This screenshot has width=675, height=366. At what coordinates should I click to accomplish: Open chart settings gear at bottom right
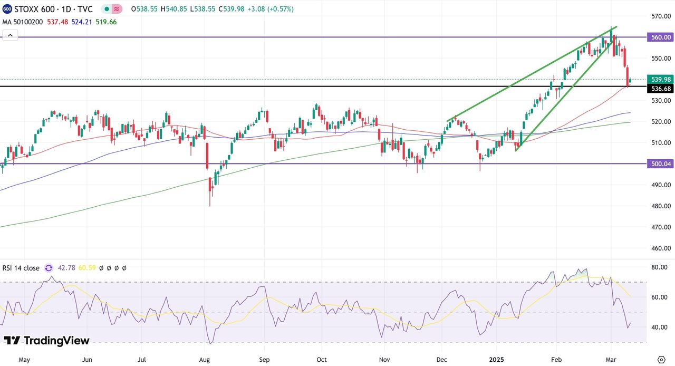point(661,360)
